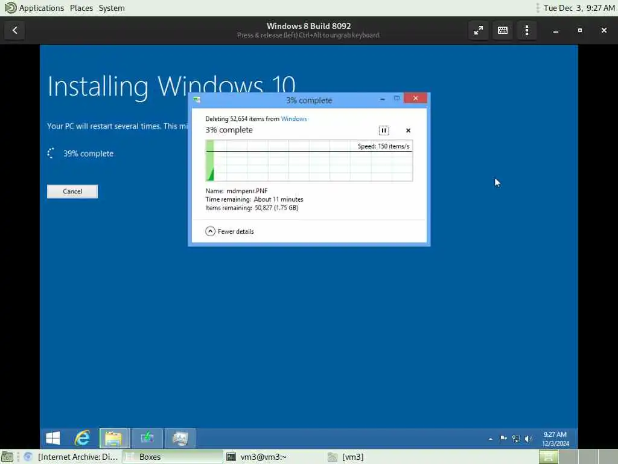Screen dimensions: 618x464
Task: Click the deletion progress graph
Action: [309, 161]
